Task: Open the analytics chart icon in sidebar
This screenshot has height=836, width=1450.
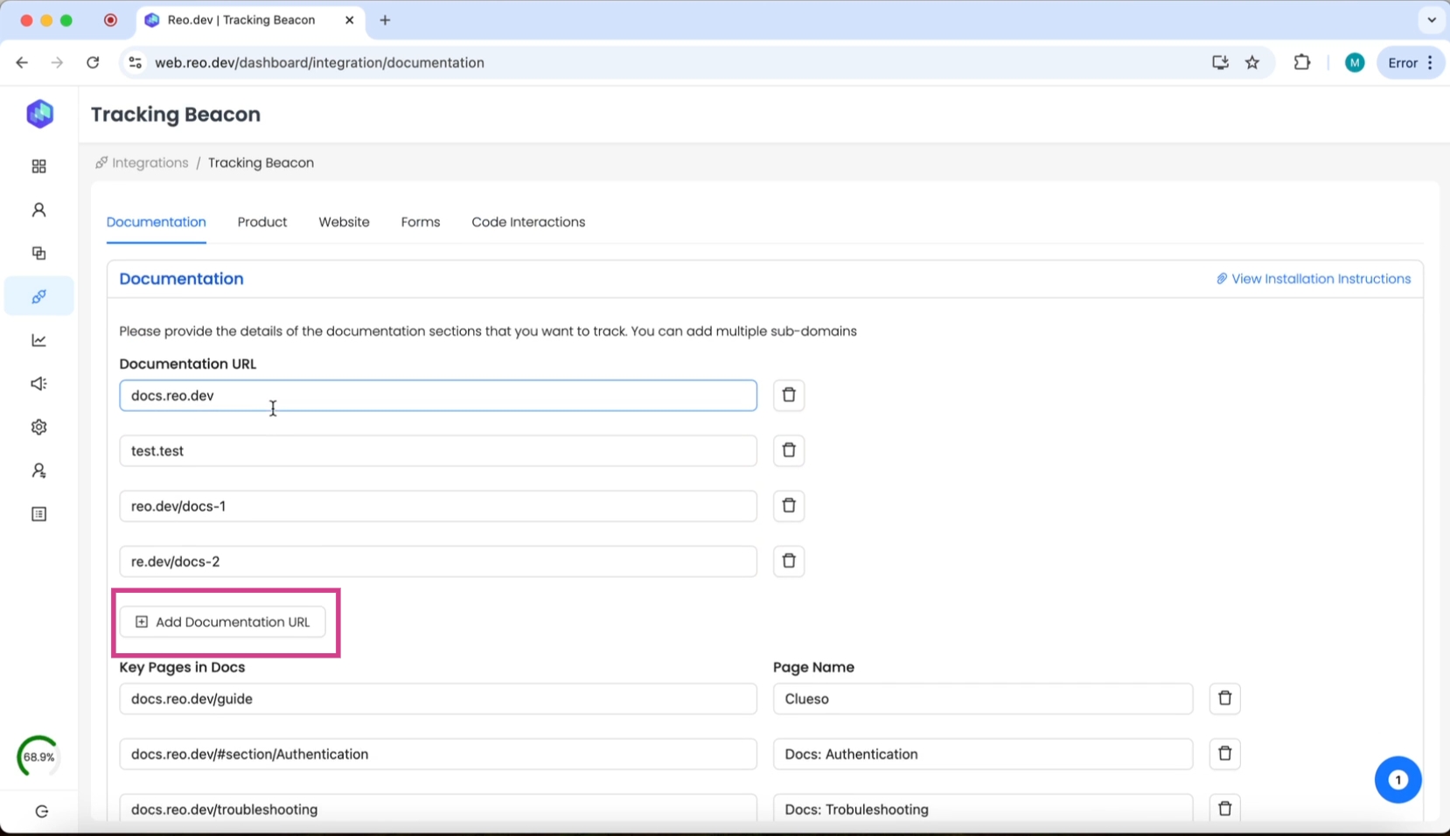Action: pyautogui.click(x=38, y=340)
